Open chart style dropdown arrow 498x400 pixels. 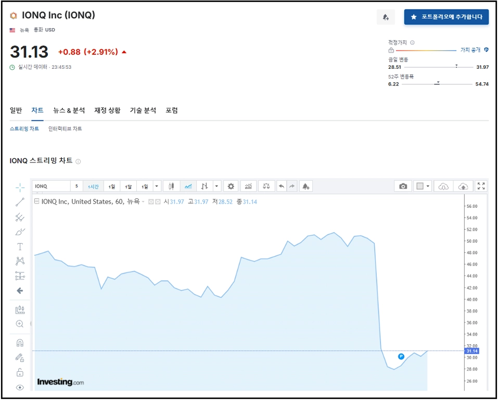coord(216,186)
